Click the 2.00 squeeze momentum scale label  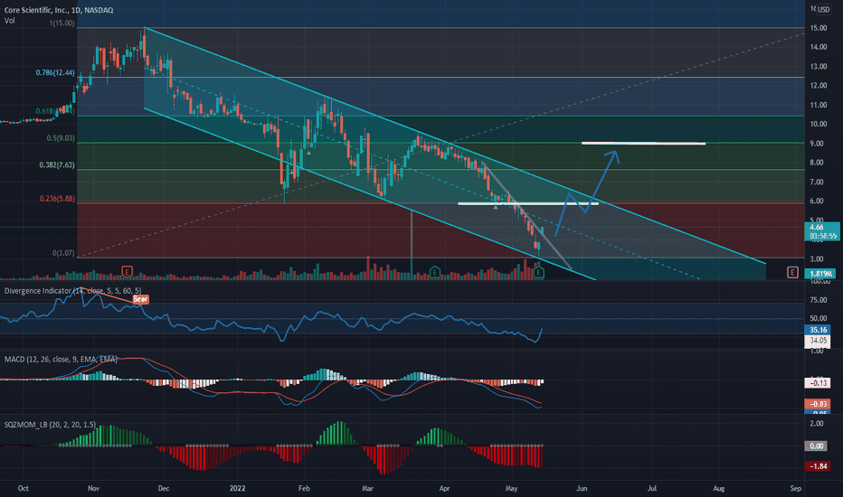click(x=816, y=424)
